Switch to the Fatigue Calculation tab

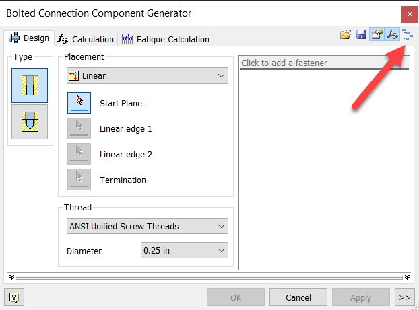coord(165,39)
